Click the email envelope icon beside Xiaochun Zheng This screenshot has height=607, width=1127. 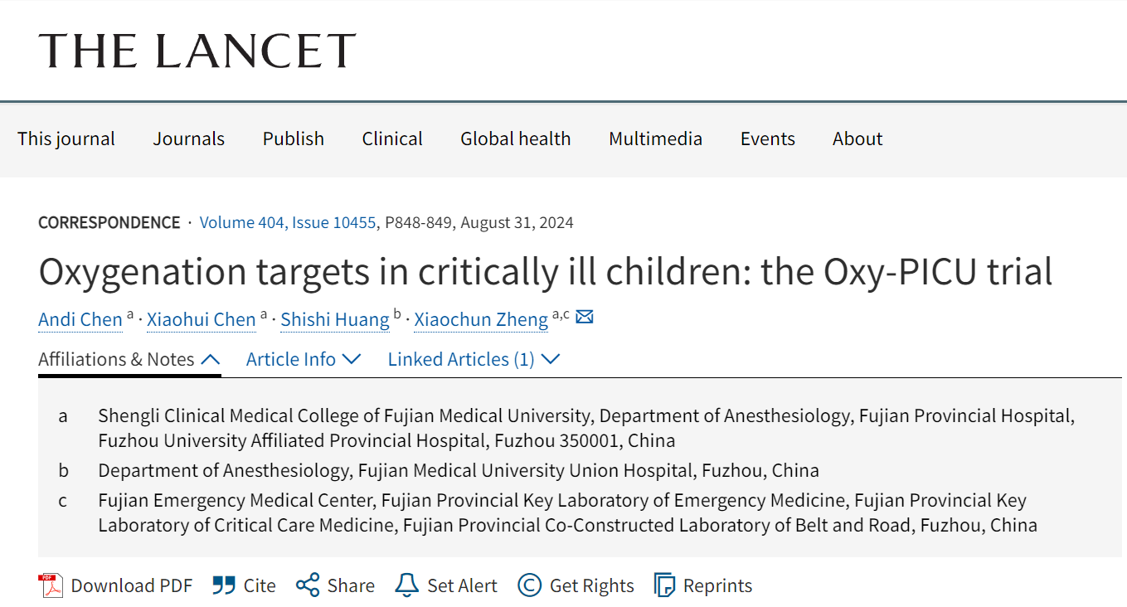(x=585, y=317)
